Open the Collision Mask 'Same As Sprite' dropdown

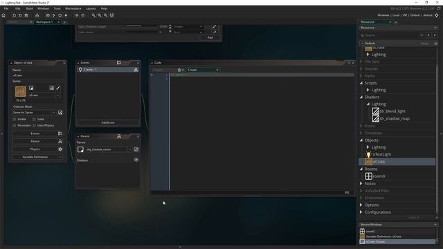[54, 113]
